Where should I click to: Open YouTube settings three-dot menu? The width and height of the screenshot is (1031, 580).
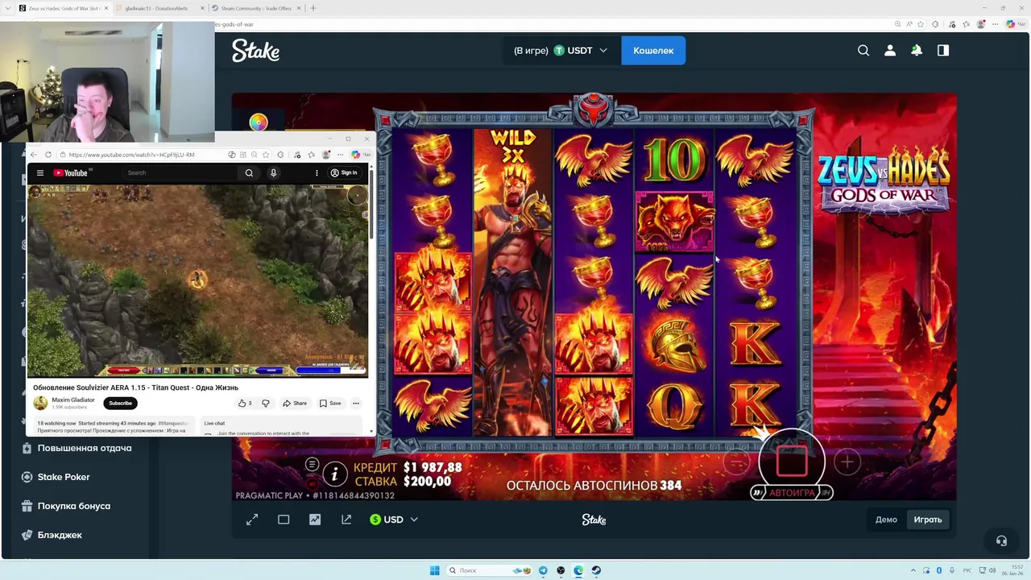click(x=317, y=172)
